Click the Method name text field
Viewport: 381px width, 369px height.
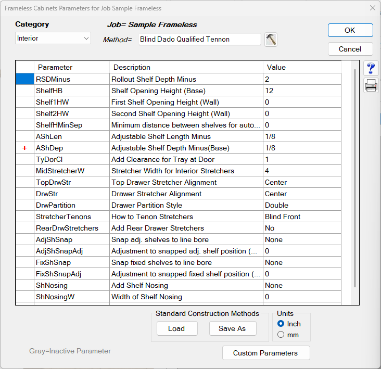pyautogui.click(x=199, y=39)
